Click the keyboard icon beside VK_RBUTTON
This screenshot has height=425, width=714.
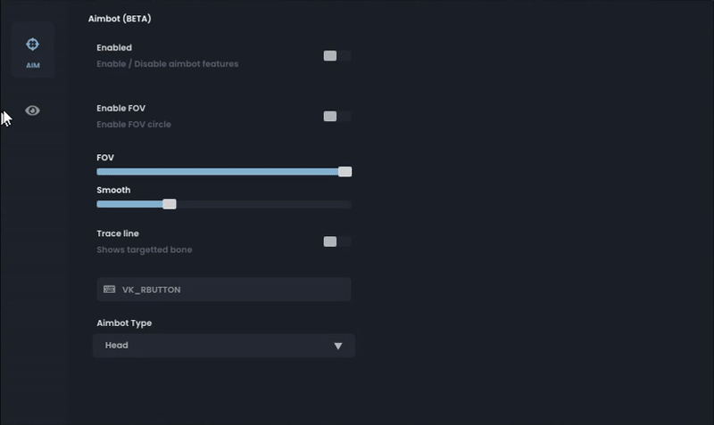(x=109, y=290)
